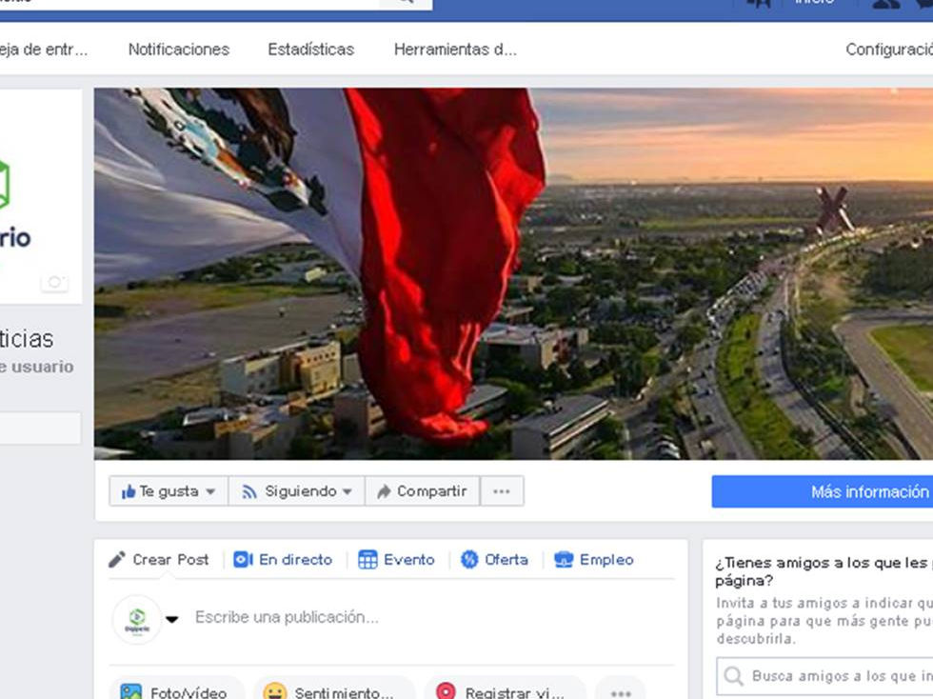Open the posting identity dropdown arrow
Screen dimensions: 933x699
(172, 619)
